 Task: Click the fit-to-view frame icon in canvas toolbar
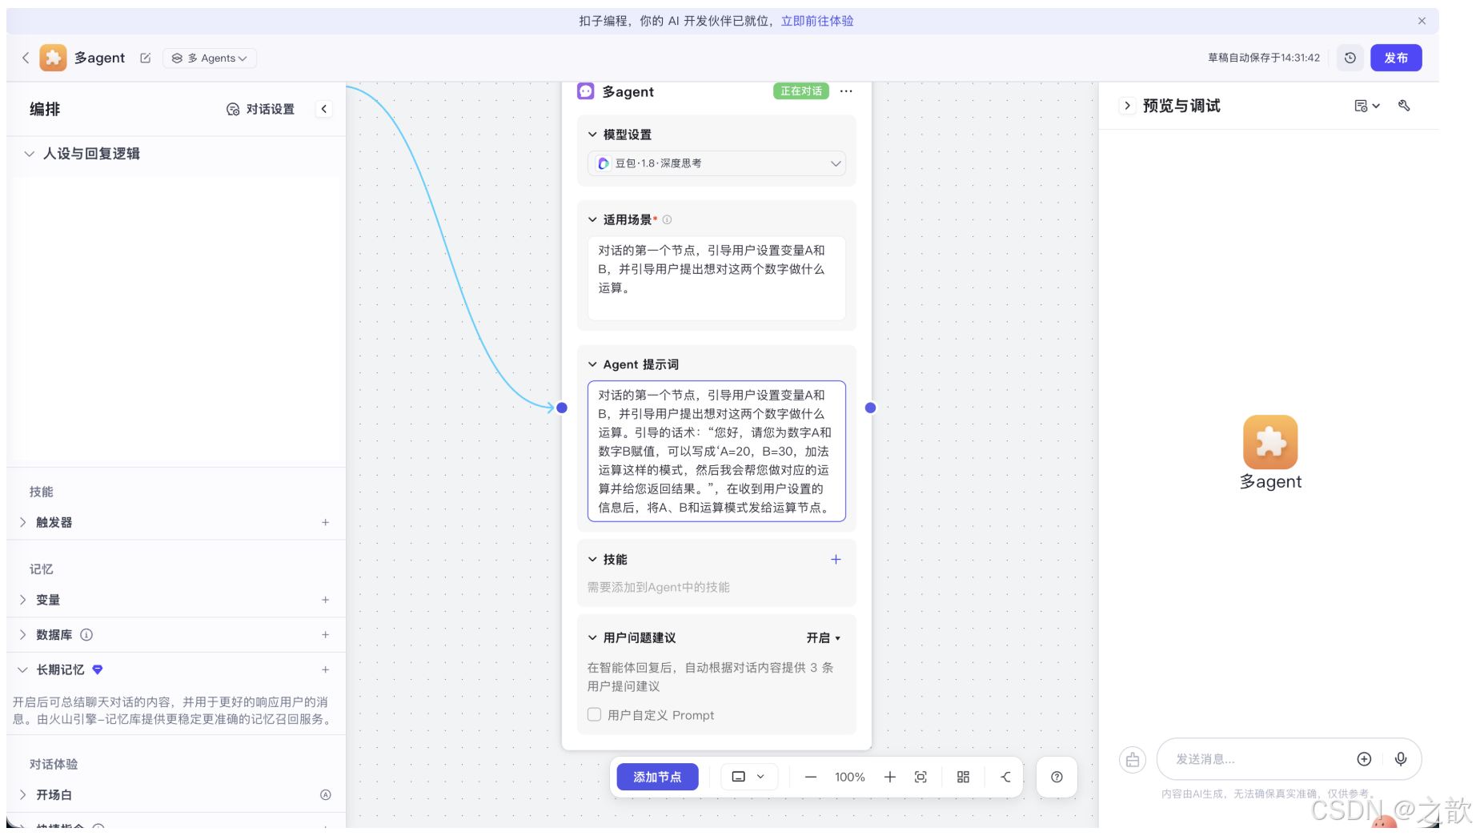coord(920,776)
